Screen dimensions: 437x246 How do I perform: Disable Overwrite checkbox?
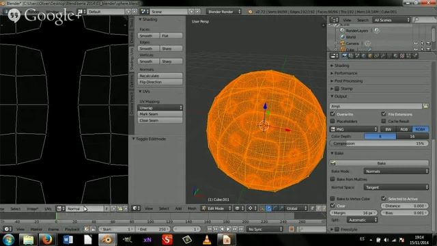coord(333,114)
